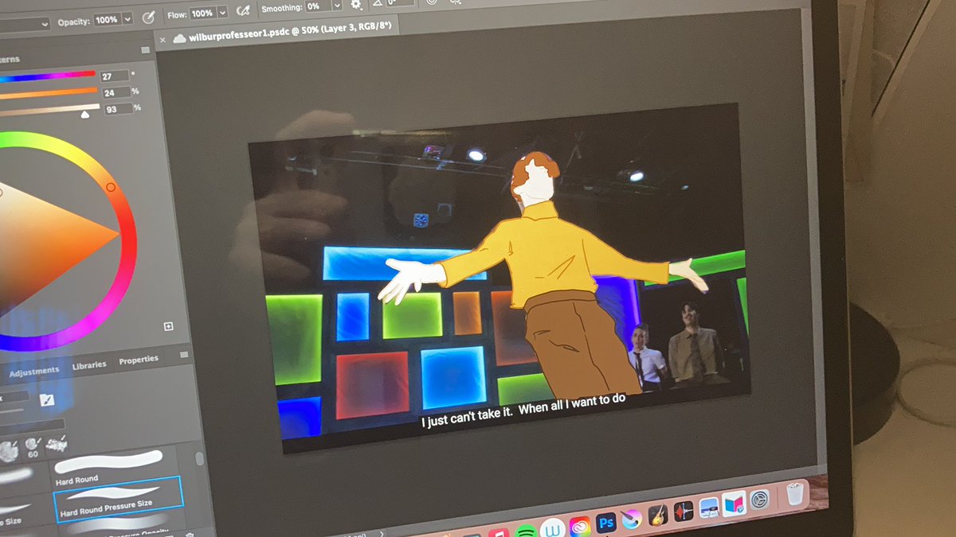Toggle pressure for opacity icon beside Opacity

(148, 17)
